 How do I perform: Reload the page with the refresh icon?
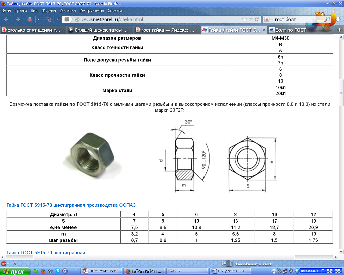[x=257, y=19]
